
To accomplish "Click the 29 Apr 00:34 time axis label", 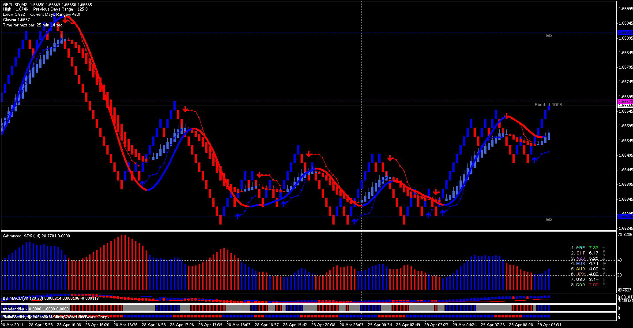I will [381, 325].
